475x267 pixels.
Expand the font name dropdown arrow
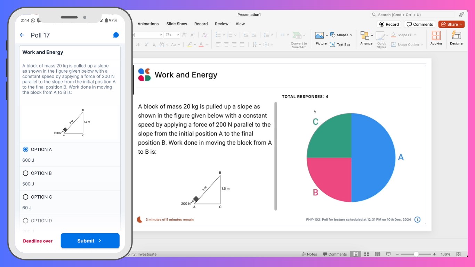pyautogui.click(x=161, y=35)
